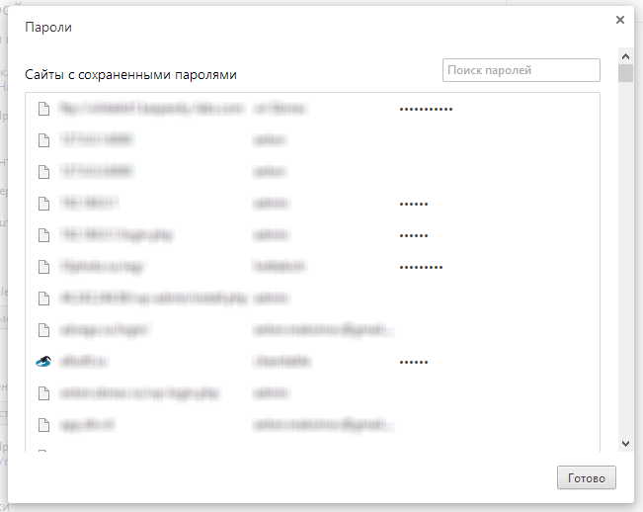The height and width of the screenshot is (512, 643).
Task: Select the nine-dot masked password field
Action: [x=421, y=267]
